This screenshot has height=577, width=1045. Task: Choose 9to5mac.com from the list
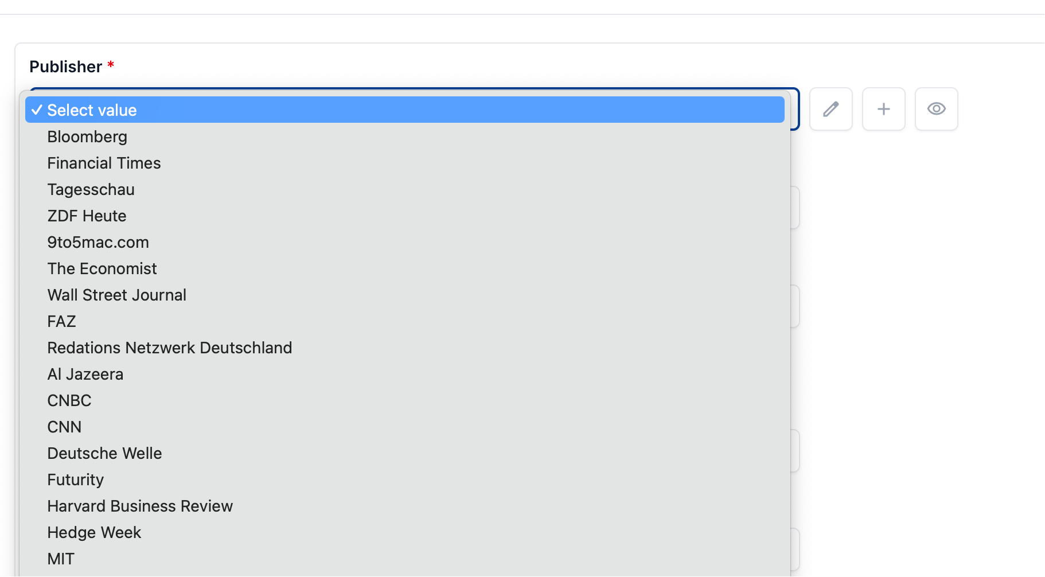tap(404, 242)
